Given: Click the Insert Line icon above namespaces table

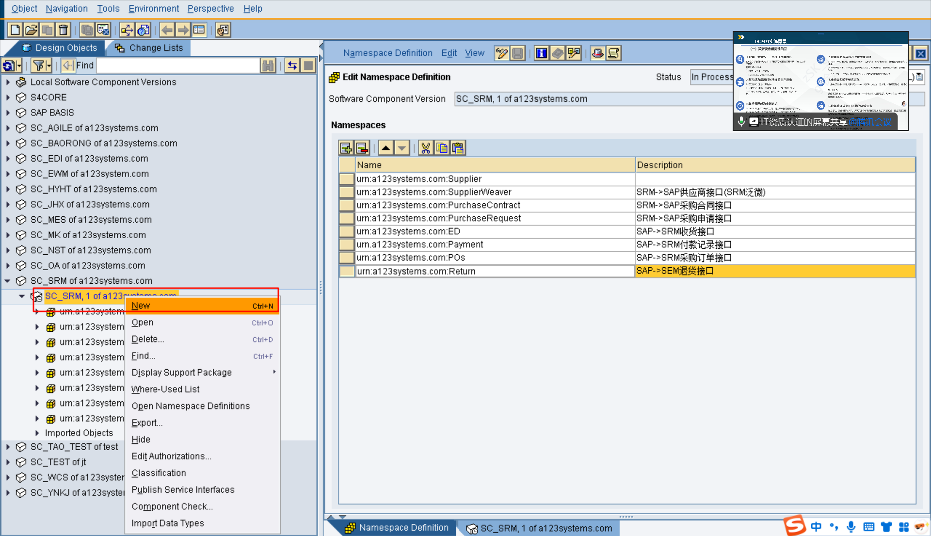Looking at the screenshot, I should pos(346,148).
